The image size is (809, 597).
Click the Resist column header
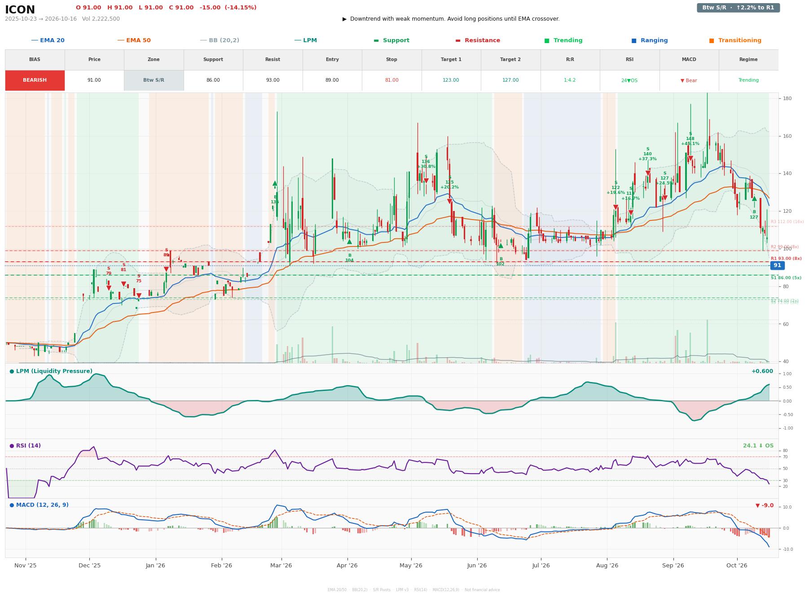tap(273, 60)
